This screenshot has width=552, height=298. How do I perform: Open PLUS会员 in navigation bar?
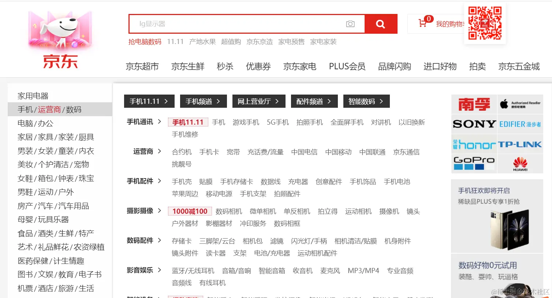[347, 66]
